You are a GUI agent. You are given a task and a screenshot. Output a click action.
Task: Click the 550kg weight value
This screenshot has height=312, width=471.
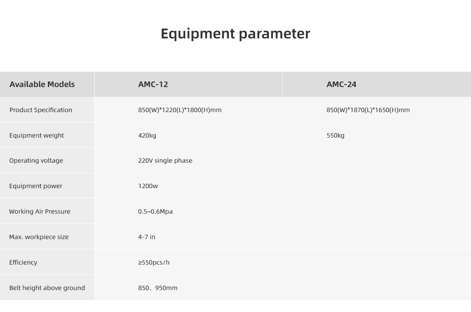click(x=336, y=135)
